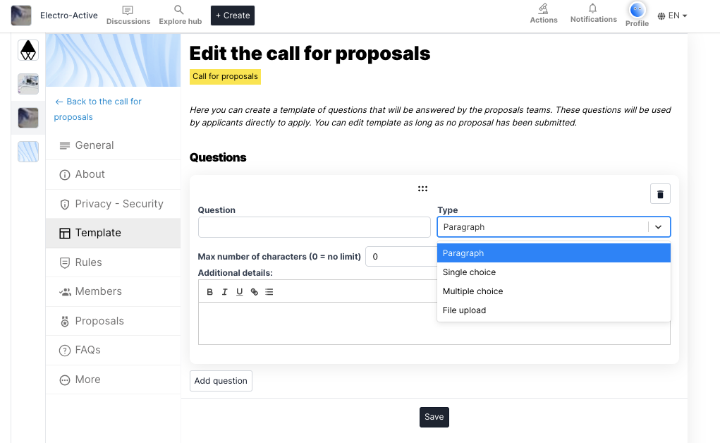Open Explore hub search
Image resolution: width=720 pixels, height=443 pixels.
[x=180, y=15]
